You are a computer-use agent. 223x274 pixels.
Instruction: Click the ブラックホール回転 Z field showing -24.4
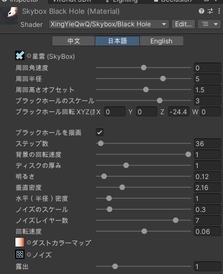pos(178,111)
